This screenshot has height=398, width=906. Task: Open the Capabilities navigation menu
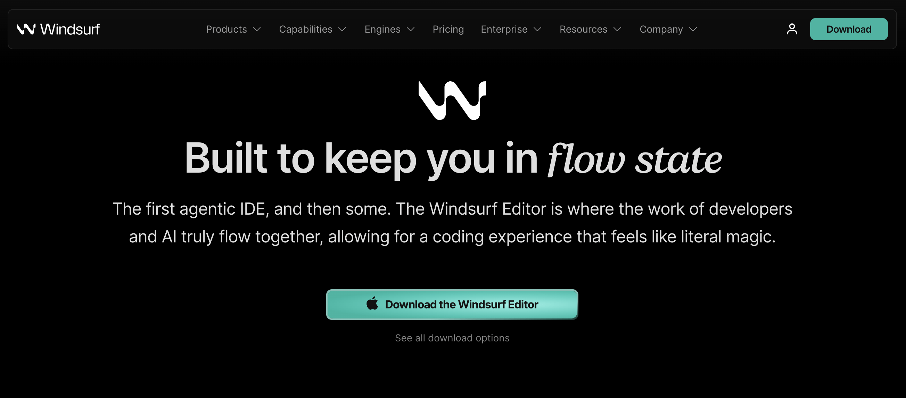point(313,30)
